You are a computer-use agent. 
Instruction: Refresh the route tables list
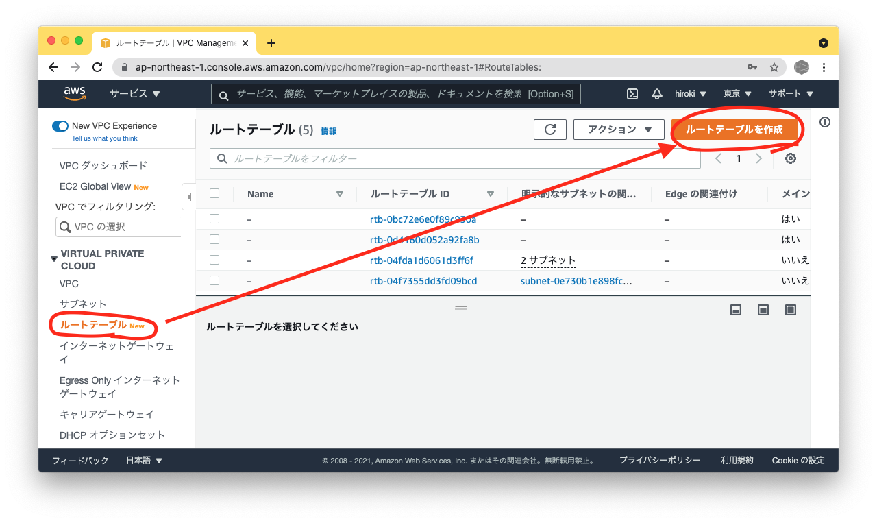click(x=549, y=129)
